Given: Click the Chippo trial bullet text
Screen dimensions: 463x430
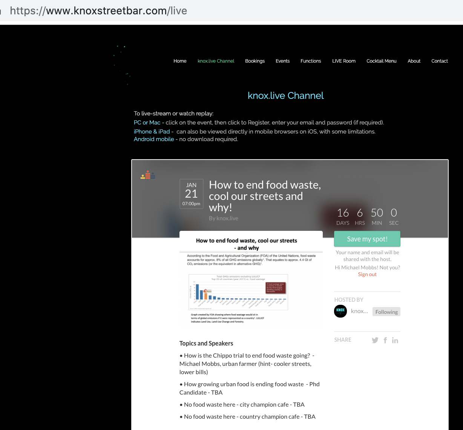Looking at the screenshot, I should (x=247, y=364).
